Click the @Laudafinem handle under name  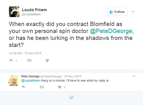click(31, 15)
